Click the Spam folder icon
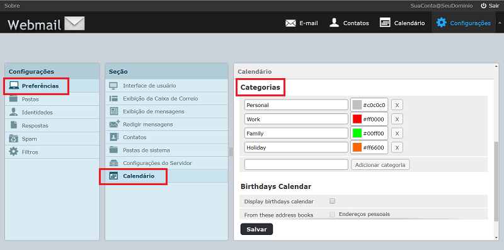The height and width of the screenshot is (250, 504). click(x=13, y=139)
